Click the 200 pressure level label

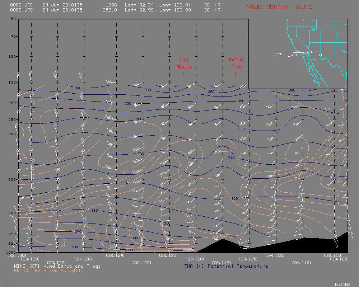[x=12, y=103]
